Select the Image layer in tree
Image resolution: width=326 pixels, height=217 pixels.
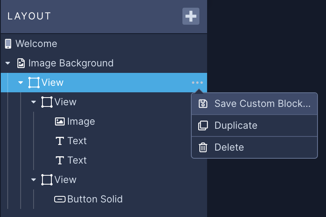[x=81, y=121]
